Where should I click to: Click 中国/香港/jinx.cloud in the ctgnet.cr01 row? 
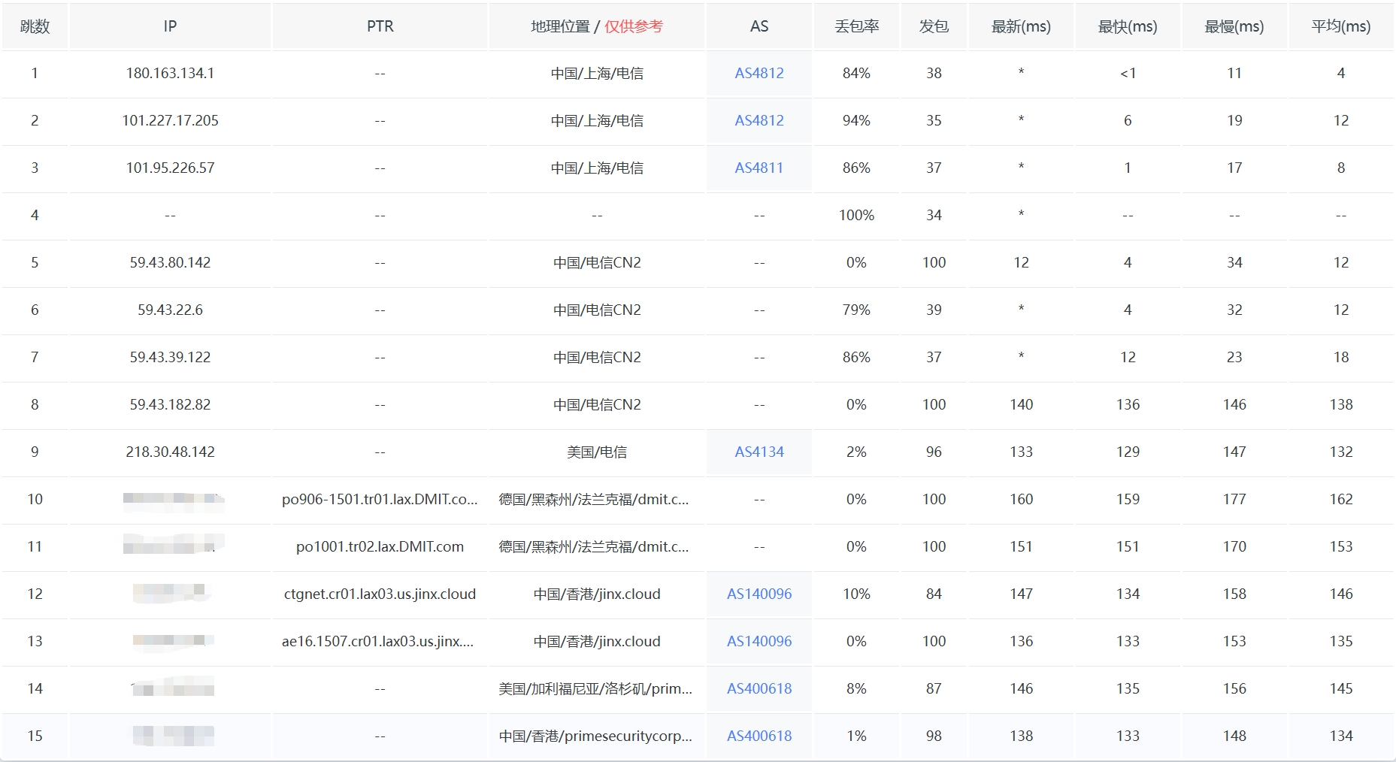point(597,594)
